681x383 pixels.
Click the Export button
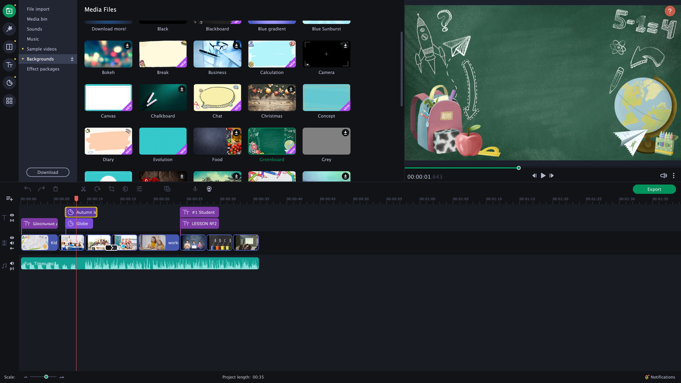pyautogui.click(x=654, y=189)
